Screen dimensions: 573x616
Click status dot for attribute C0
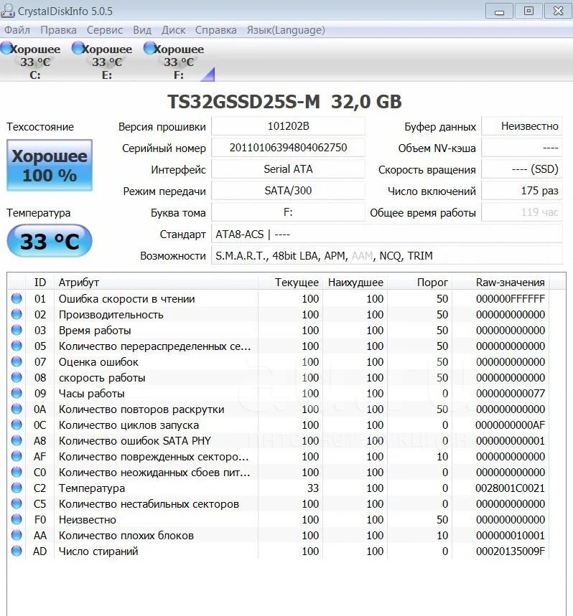tap(17, 472)
